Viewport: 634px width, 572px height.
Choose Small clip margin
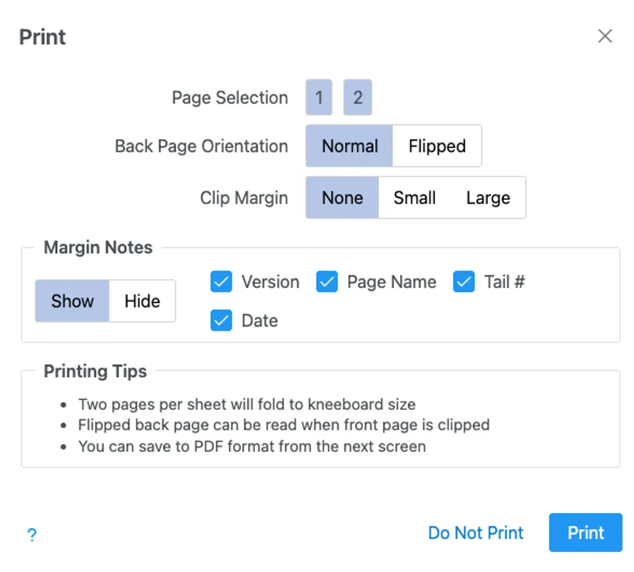click(x=414, y=197)
